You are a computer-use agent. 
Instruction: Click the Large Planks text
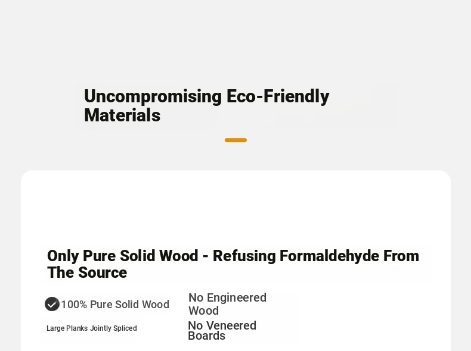67,328
